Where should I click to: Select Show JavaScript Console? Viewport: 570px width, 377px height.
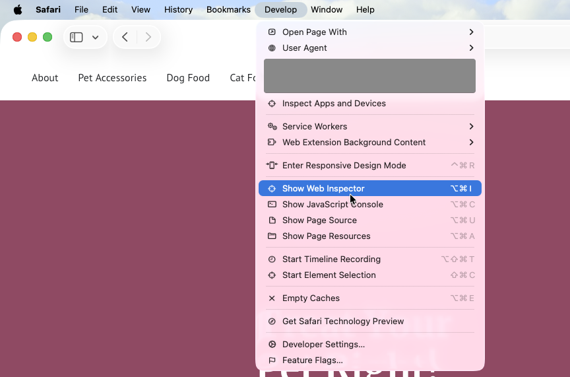[x=370, y=204]
